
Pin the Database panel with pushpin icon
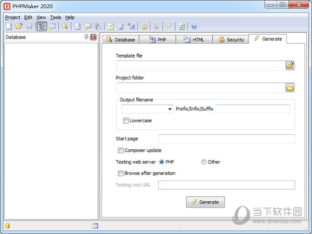tap(86, 37)
